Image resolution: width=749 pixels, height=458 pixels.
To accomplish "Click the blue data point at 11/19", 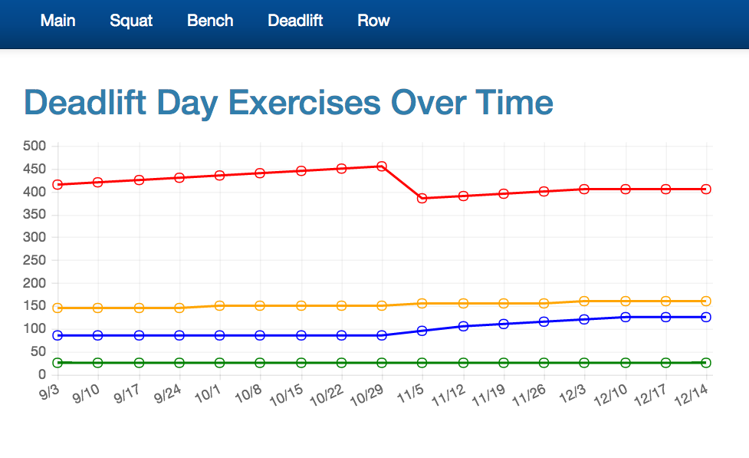I will click(504, 324).
